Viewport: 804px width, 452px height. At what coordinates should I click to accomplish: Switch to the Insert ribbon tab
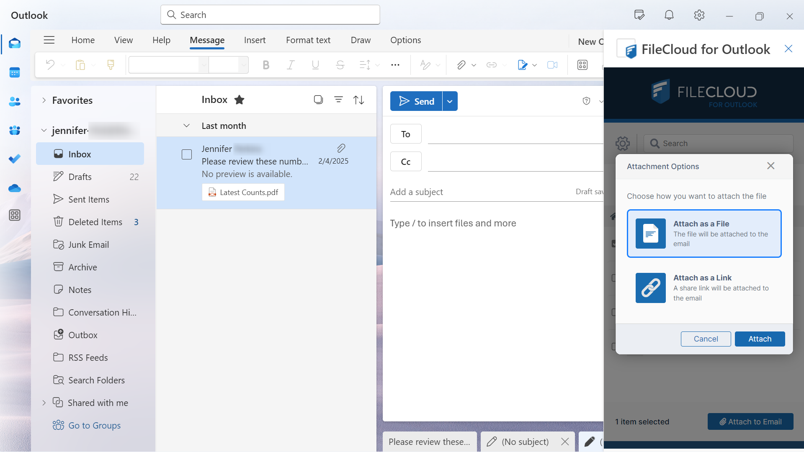pyautogui.click(x=255, y=40)
